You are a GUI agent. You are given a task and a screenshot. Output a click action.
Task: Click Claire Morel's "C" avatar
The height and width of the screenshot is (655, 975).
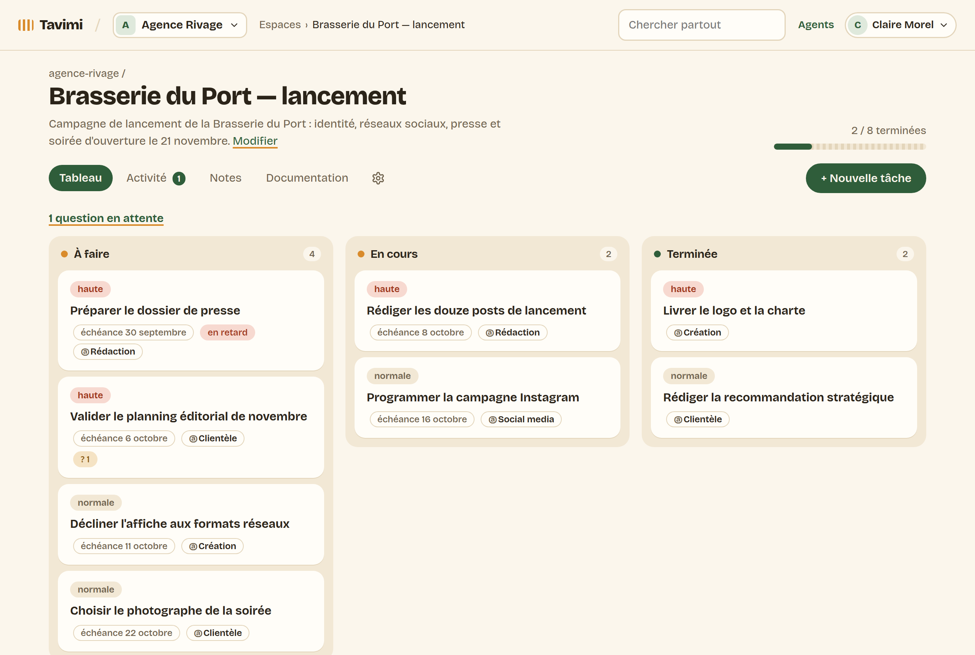coord(857,25)
